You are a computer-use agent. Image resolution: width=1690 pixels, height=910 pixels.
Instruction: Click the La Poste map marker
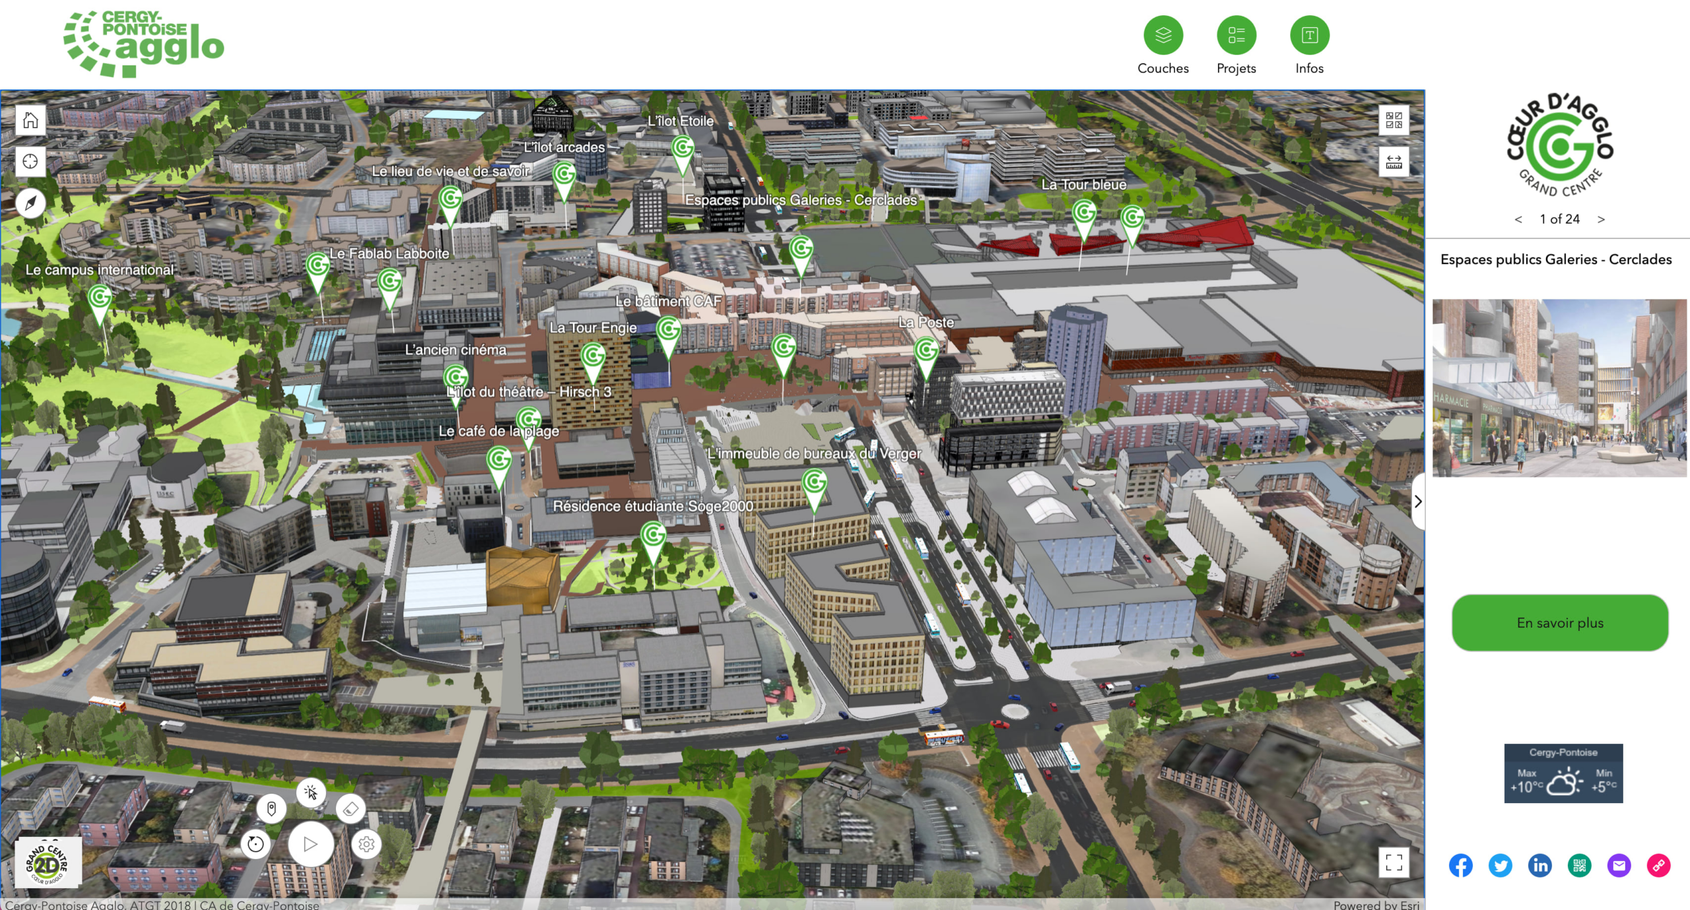click(926, 352)
